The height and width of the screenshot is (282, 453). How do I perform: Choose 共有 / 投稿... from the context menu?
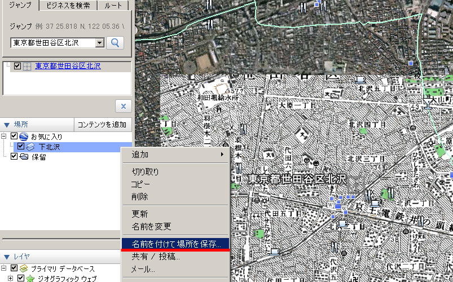pos(175,256)
